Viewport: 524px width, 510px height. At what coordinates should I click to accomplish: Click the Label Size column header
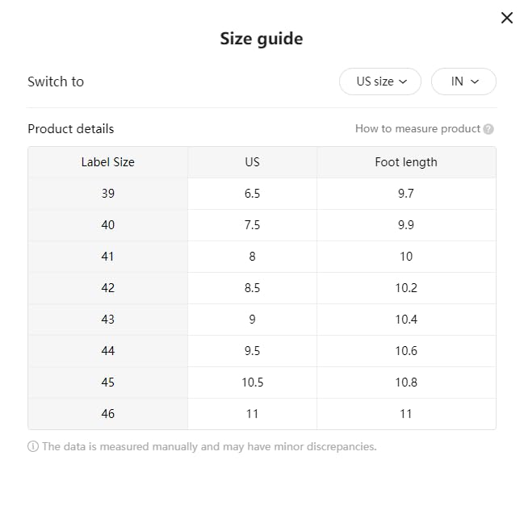click(108, 162)
